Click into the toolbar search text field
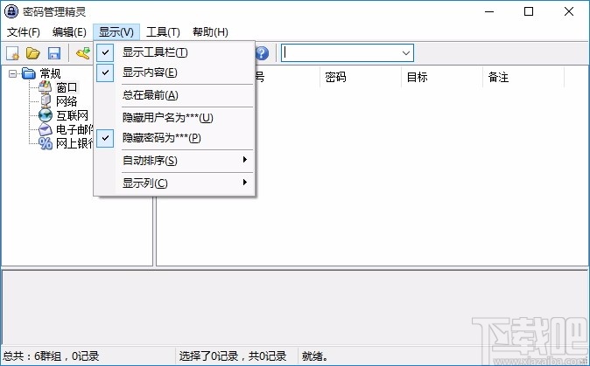Screen dimensions: 590x366 (x=341, y=53)
